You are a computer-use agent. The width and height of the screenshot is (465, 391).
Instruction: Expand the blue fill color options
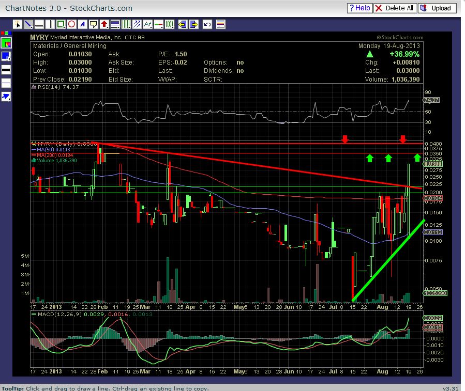(x=6, y=56)
